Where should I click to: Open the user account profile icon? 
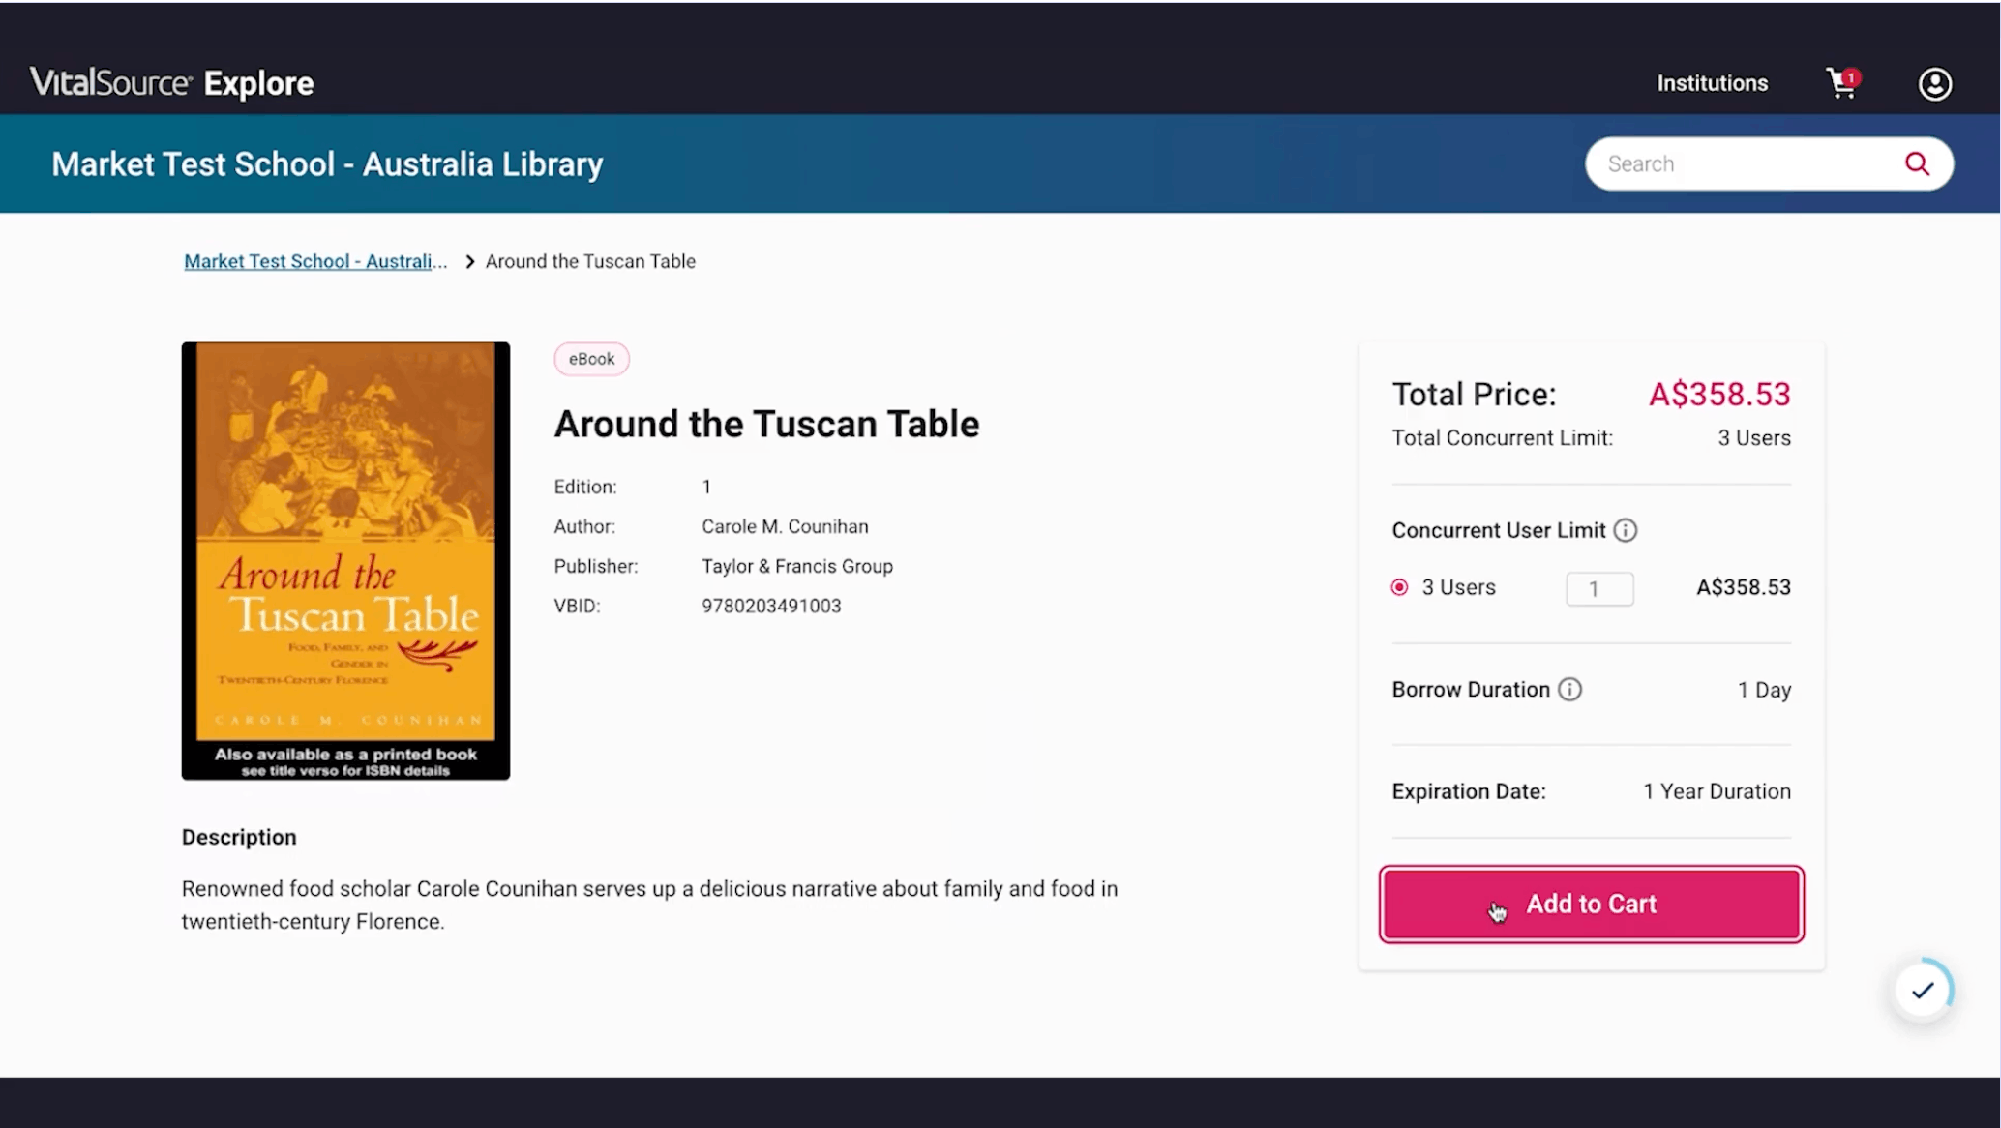click(1934, 84)
